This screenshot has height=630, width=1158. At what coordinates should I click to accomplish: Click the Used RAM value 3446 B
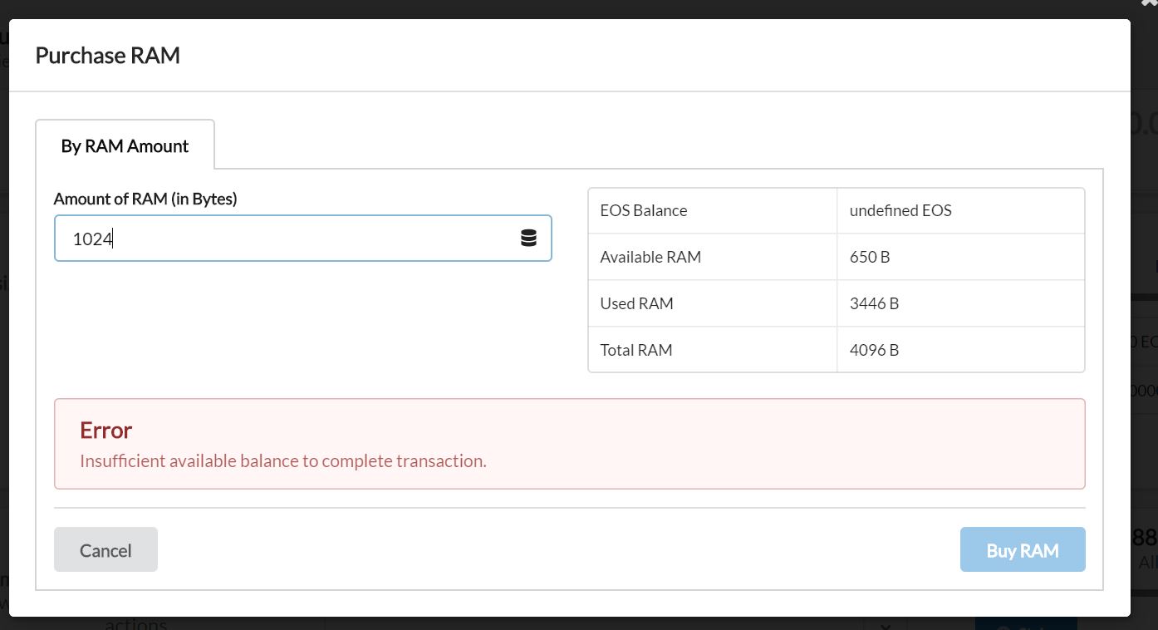coord(874,303)
